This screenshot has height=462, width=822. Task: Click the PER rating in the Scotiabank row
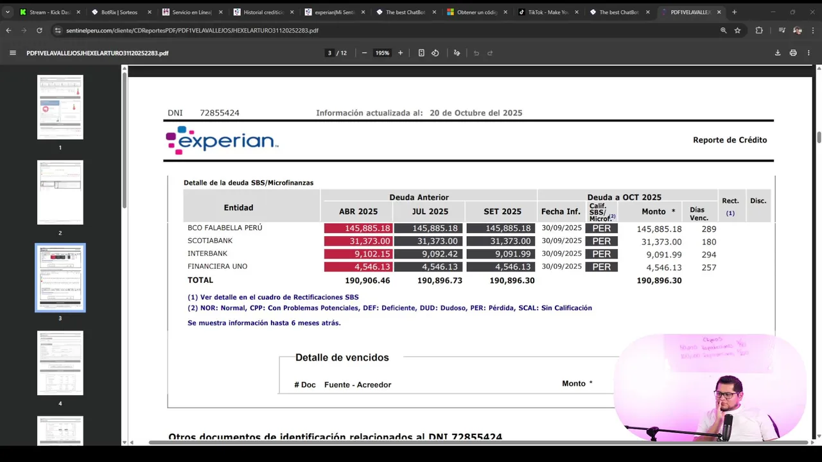pos(601,241)
